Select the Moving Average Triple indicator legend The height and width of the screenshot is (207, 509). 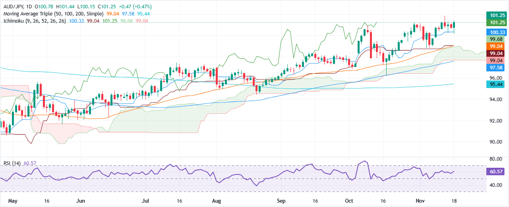[x=52, y=14]
